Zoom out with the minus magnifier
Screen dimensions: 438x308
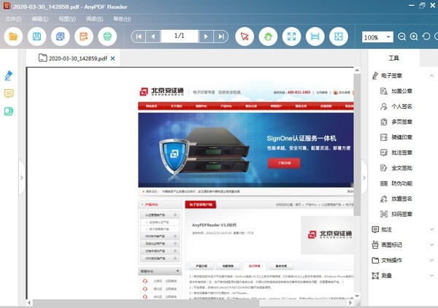tap(401, 36)
